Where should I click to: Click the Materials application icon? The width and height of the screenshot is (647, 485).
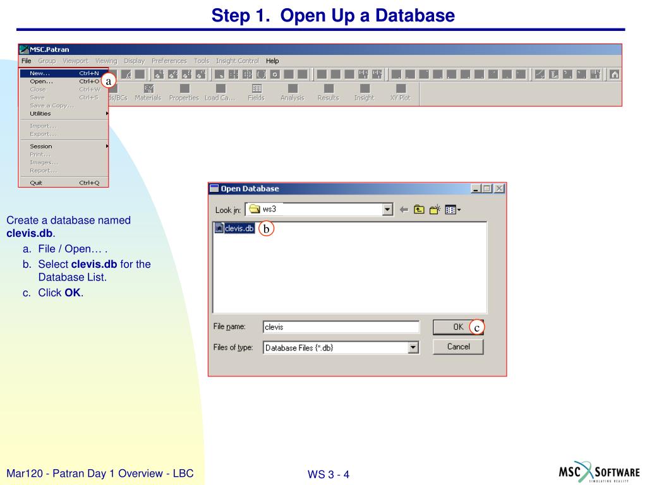[148, 93]
